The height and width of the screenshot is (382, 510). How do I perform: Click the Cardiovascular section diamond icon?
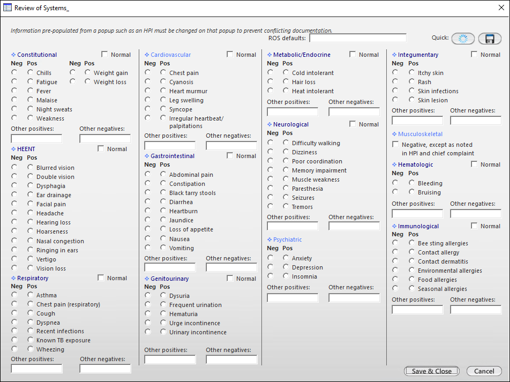click(147, 55)
